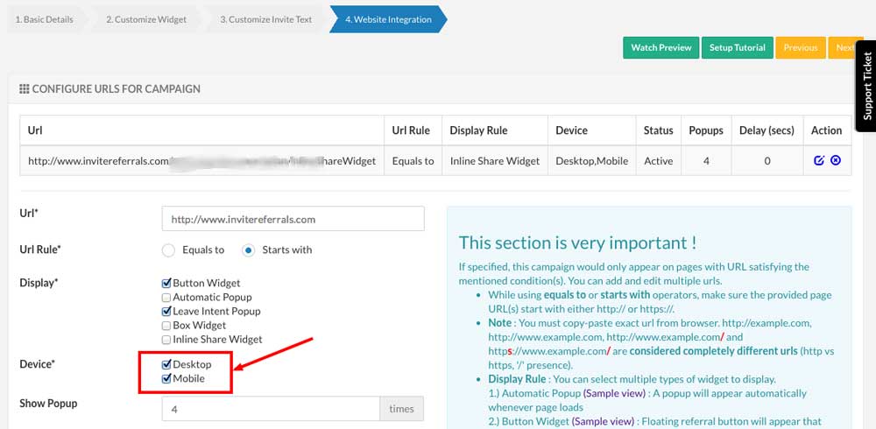Click the 'Active' status cell
This screenshot has height=429, width=876.
tap(659, 161)
